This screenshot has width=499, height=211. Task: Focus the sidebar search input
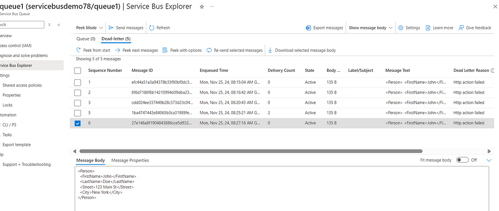coord(22,25)
